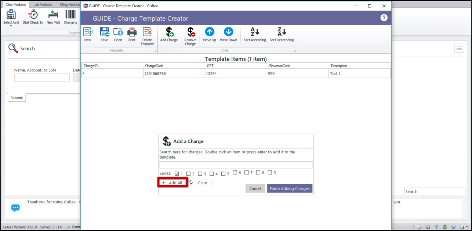Toggle the Series 6 checkbox

235,172
